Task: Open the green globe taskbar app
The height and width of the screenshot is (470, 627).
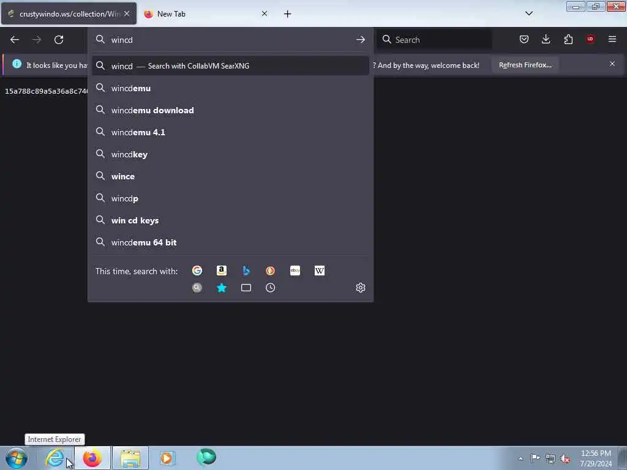Action: [206, 457]
